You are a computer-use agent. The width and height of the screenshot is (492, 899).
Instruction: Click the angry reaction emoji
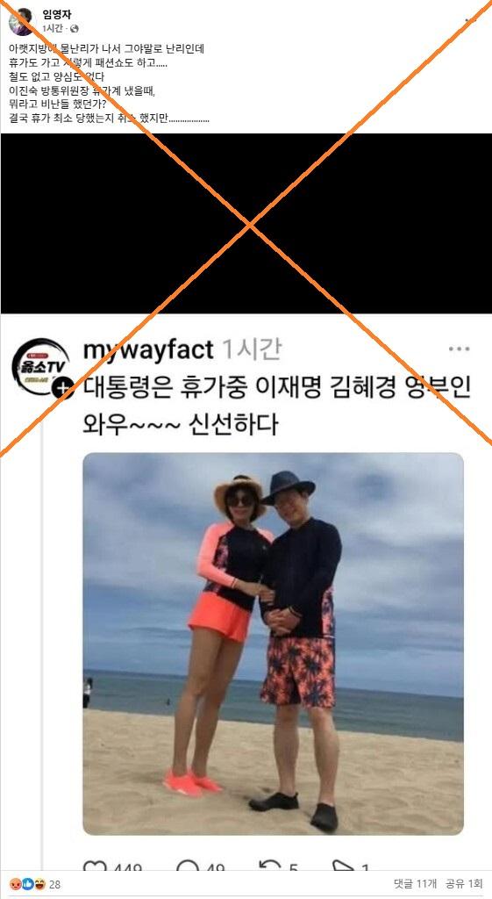point(16,884)
